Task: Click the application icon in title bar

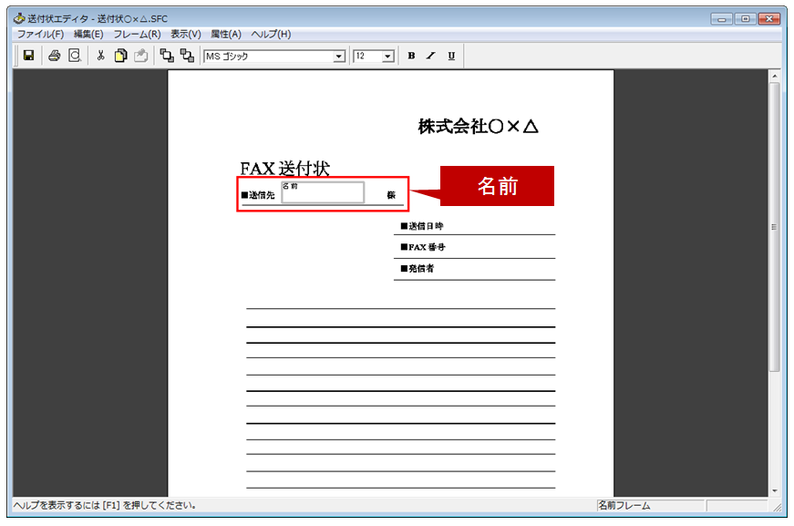Action: pyautogui.click(x=19, y=19)
